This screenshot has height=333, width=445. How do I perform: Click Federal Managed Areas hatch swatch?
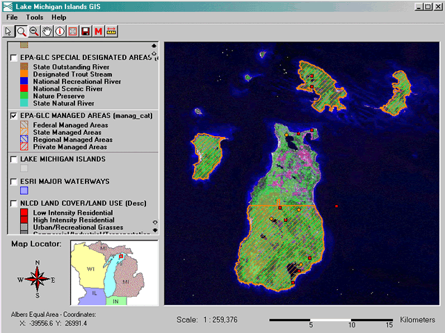pos(24,125)
